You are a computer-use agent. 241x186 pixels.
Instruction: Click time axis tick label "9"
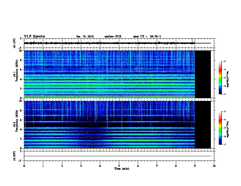click(x=195, y=166)
